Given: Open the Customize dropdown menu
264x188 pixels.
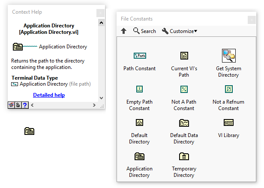Looking at the screenshot, I should (x=179, y=31).
